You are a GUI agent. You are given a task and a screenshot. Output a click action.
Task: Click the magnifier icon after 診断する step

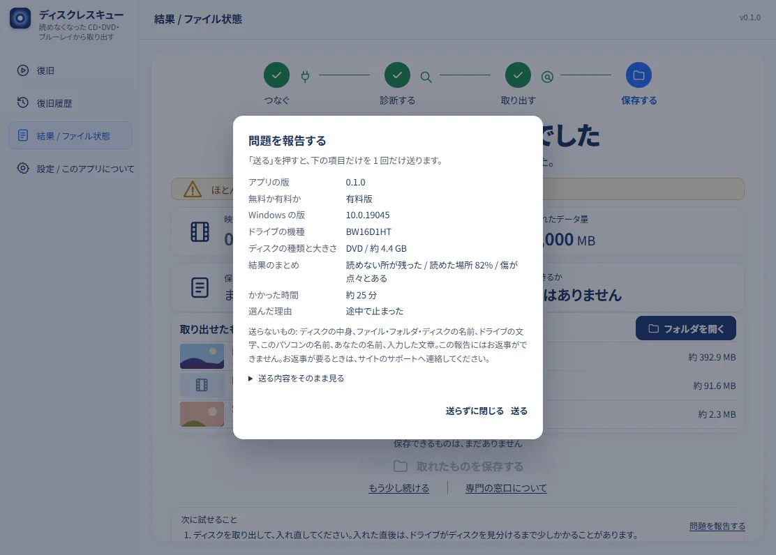(426, 77)
